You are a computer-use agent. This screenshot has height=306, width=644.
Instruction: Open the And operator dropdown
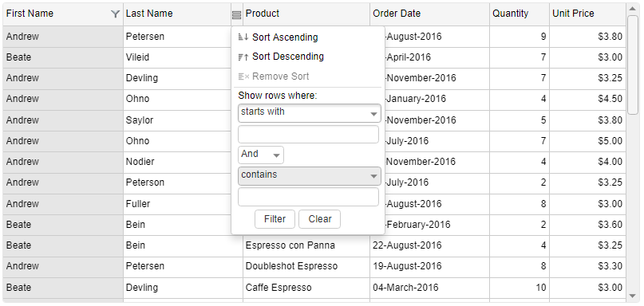pos(261,155)
